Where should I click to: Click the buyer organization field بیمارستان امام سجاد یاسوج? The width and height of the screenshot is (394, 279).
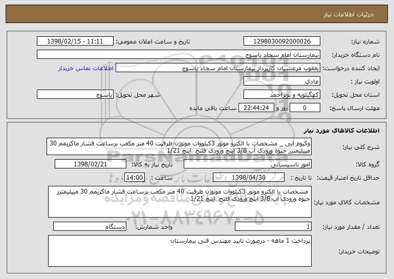[x=179, y=55]
